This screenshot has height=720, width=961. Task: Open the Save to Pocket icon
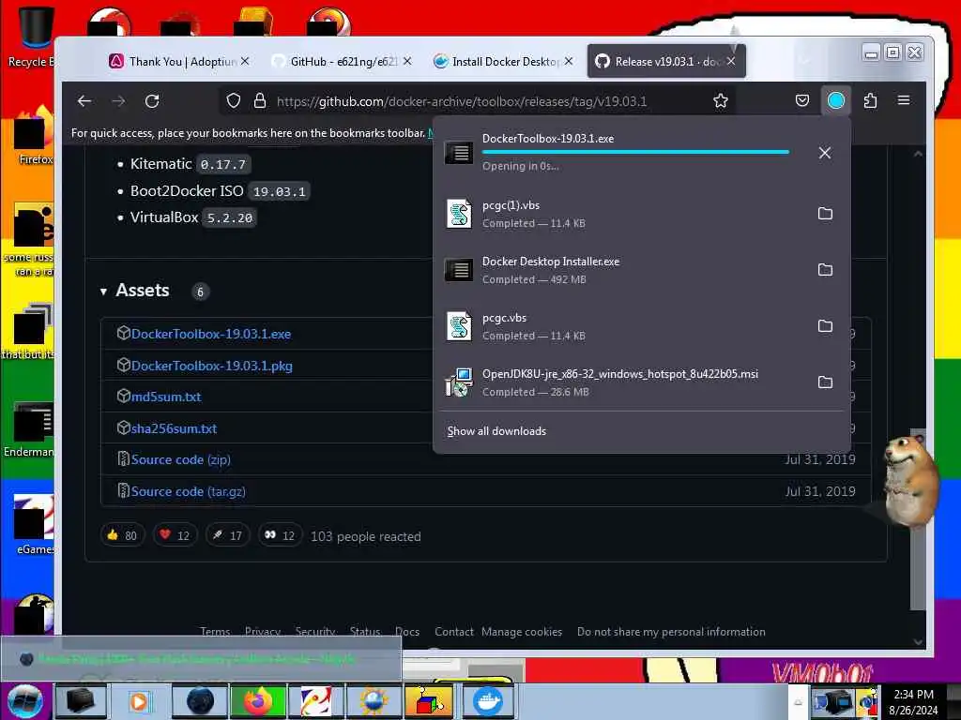click(x=801, y=101)
